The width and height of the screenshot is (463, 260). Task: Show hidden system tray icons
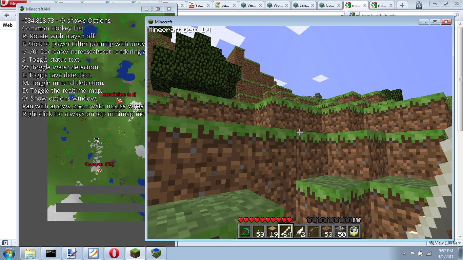tap(404, 253)
